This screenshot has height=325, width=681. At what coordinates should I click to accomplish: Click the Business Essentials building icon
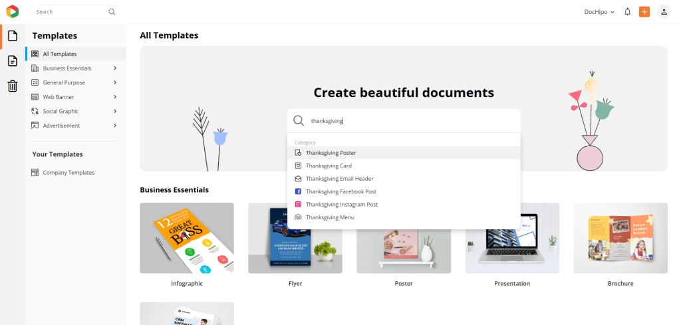point(35,68)
